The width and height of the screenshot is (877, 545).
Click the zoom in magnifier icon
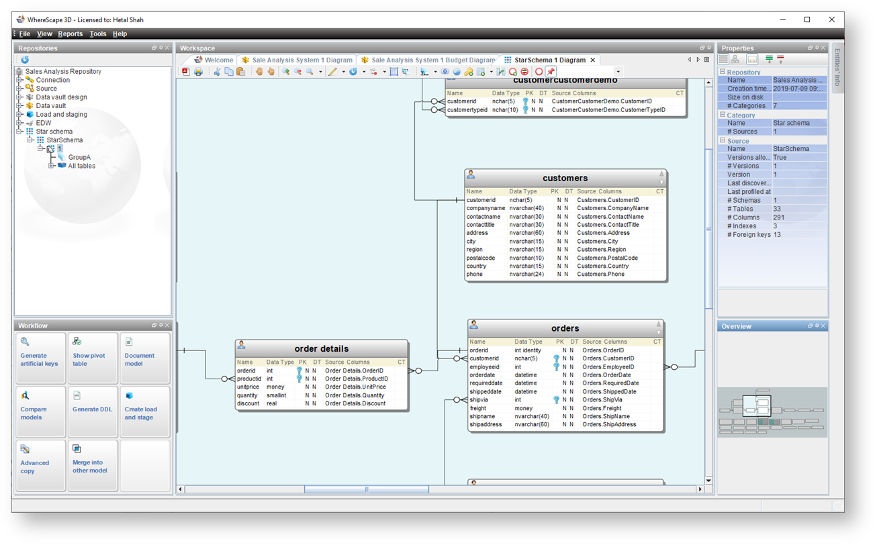(285, 72)
